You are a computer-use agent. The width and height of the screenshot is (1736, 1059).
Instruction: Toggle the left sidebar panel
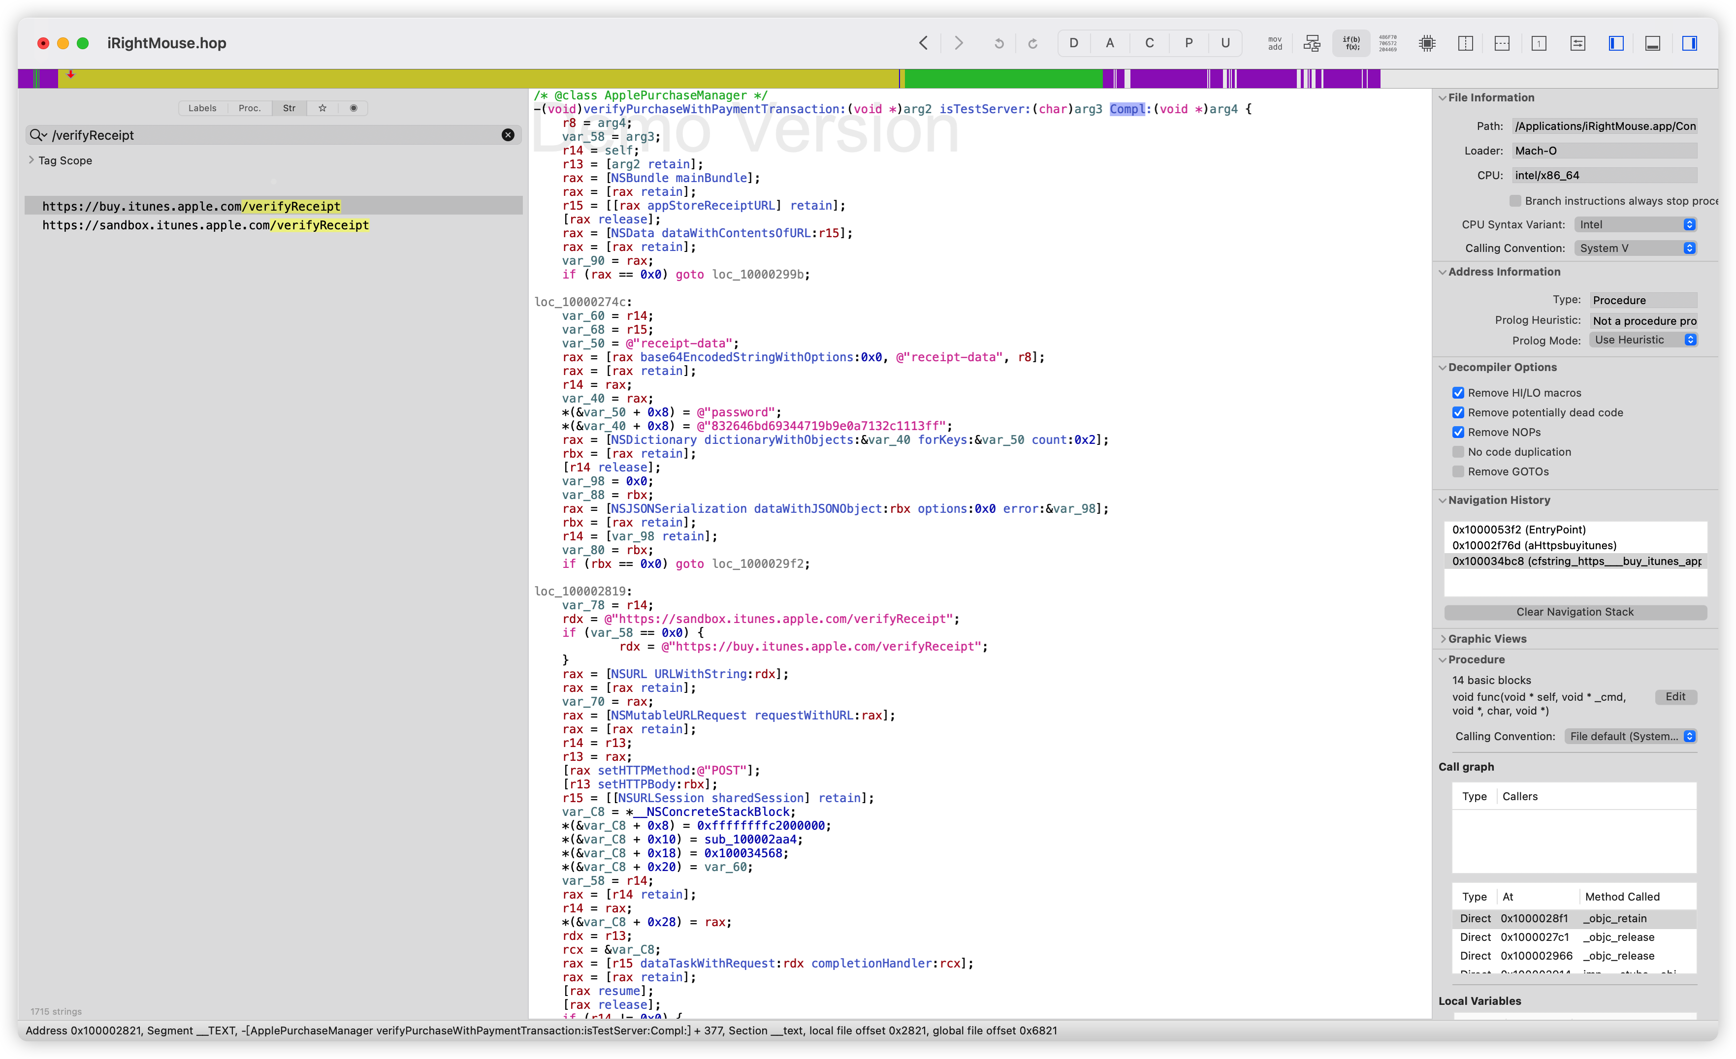[1615, 44]
